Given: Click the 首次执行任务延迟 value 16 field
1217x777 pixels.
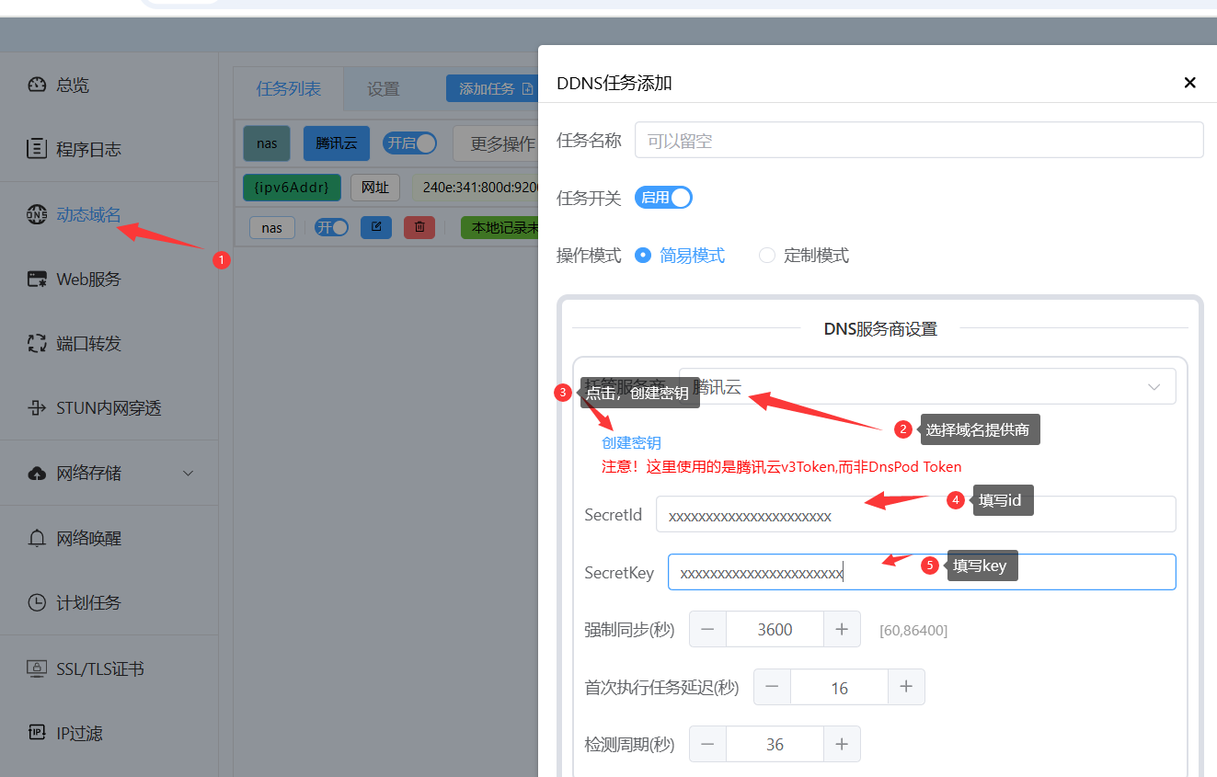Looking at the screenshot, I should tap(839, 687).
